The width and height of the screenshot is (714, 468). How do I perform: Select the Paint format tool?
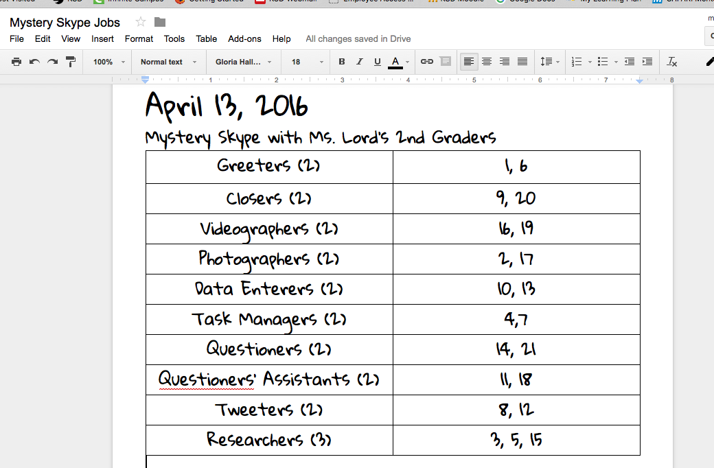pos(70,61)
